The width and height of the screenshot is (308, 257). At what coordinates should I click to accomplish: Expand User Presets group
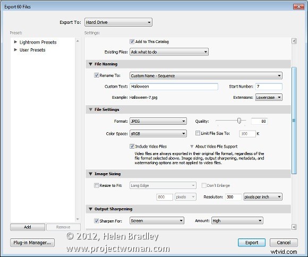click(x=15, y=50)
